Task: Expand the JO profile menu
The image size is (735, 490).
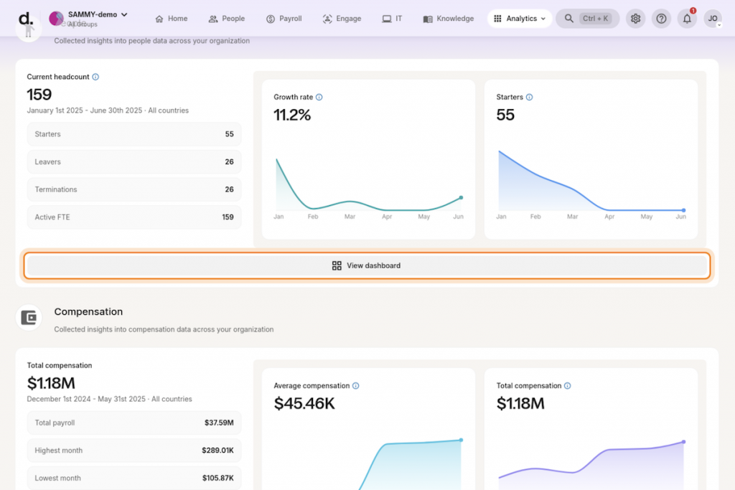Action: pos(713,19)
